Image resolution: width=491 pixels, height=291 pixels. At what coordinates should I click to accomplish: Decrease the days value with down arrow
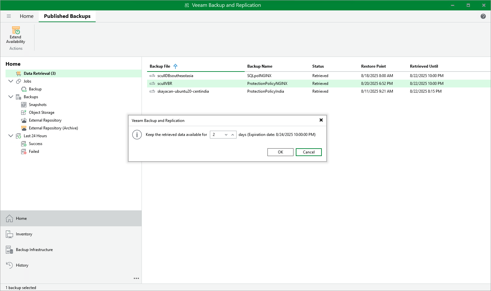(x=226, y=135)
